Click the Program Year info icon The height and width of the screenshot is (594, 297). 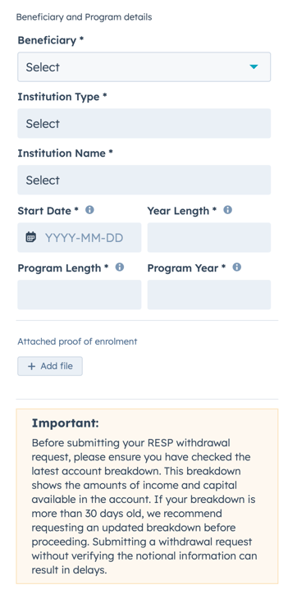tap(237, 267)
